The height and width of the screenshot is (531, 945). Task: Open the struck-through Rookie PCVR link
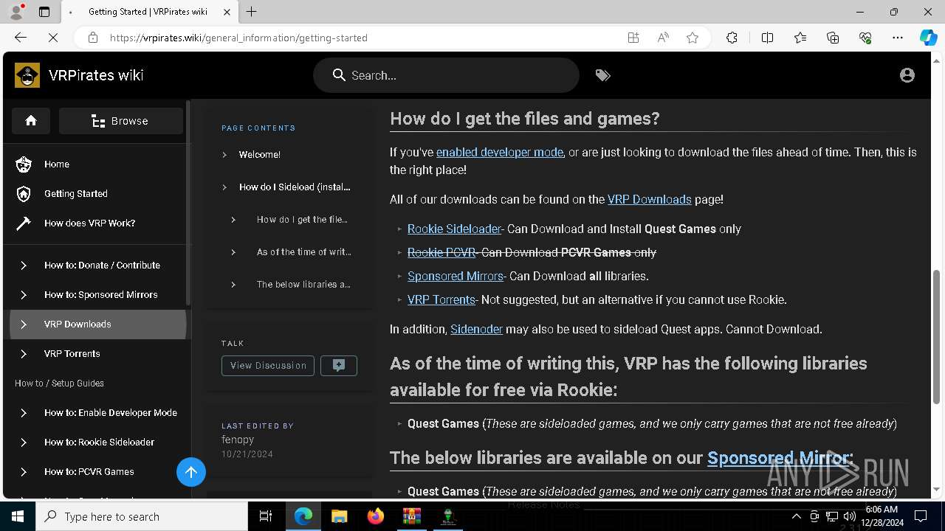click(441, 253)
